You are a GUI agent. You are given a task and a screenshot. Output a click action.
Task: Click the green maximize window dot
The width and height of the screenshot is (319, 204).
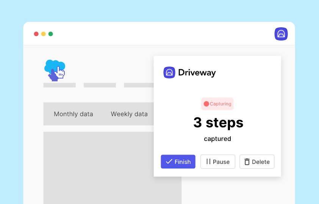click(51, 34)
